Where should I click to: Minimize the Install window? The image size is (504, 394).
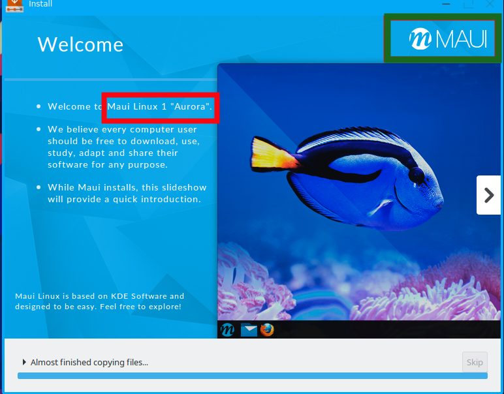(446, 4)
